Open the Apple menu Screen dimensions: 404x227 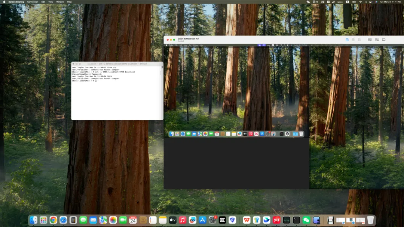tap(4, 2)
